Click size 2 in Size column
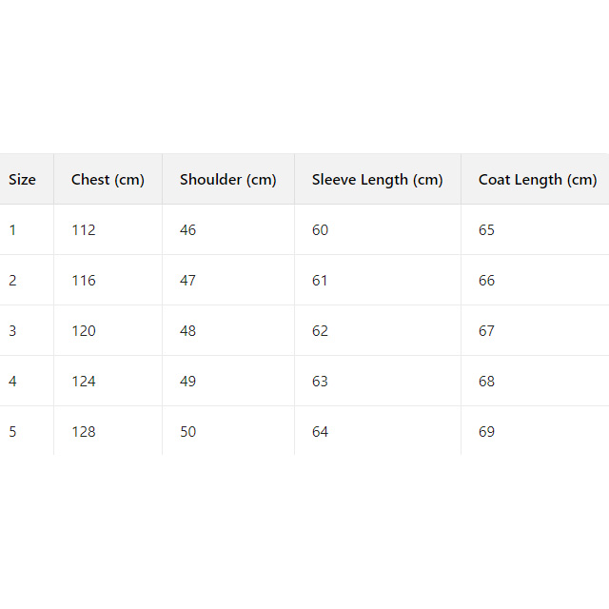609x609 pixels. 12,281
